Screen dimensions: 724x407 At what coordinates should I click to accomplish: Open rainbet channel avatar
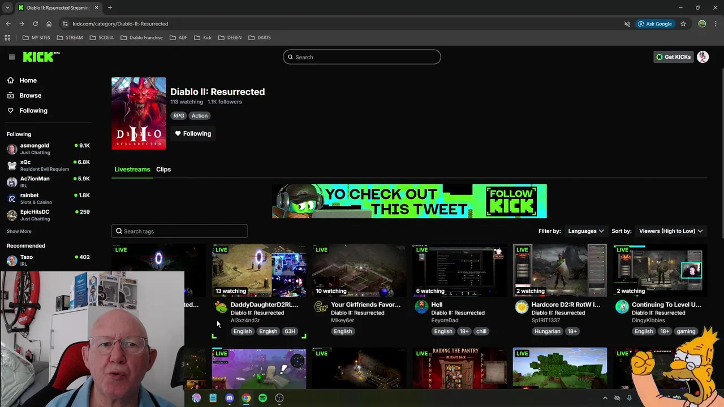(12, 198)
